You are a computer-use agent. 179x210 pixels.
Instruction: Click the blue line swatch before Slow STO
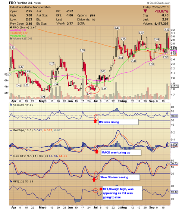(x=11, y=156)
